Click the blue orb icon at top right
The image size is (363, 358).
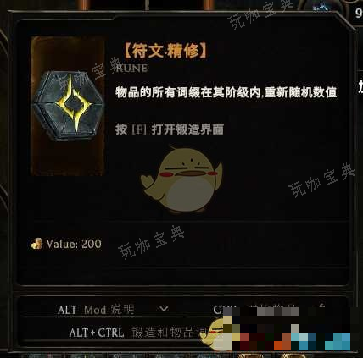tap(321, 7)
